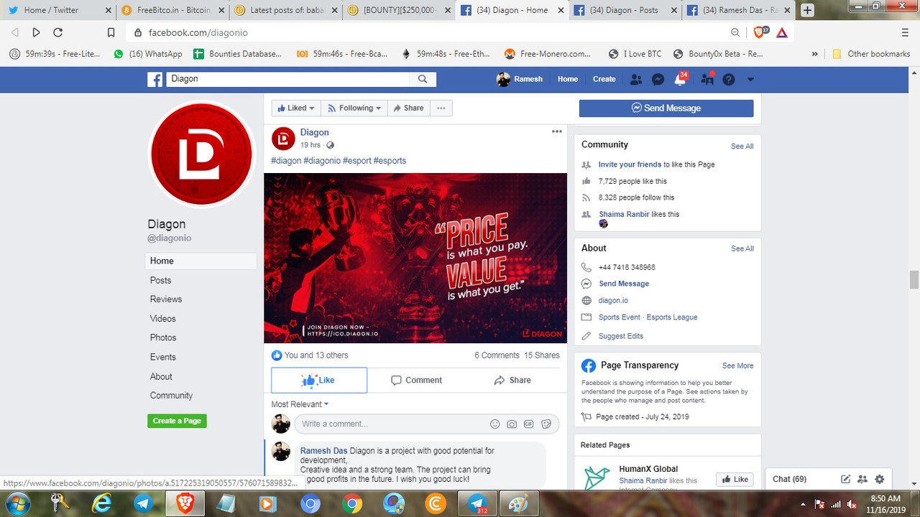Select About in page sidebar

pos(161,376)
